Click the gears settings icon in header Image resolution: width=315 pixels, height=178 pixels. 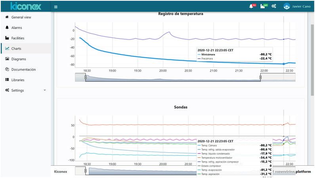coord(274,6)
